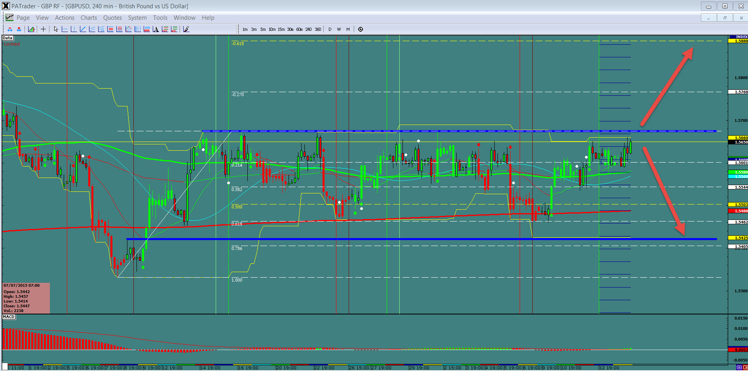Open the System menu
The width and height of the screenshot is (748, 371).
[x=137, y=18]
